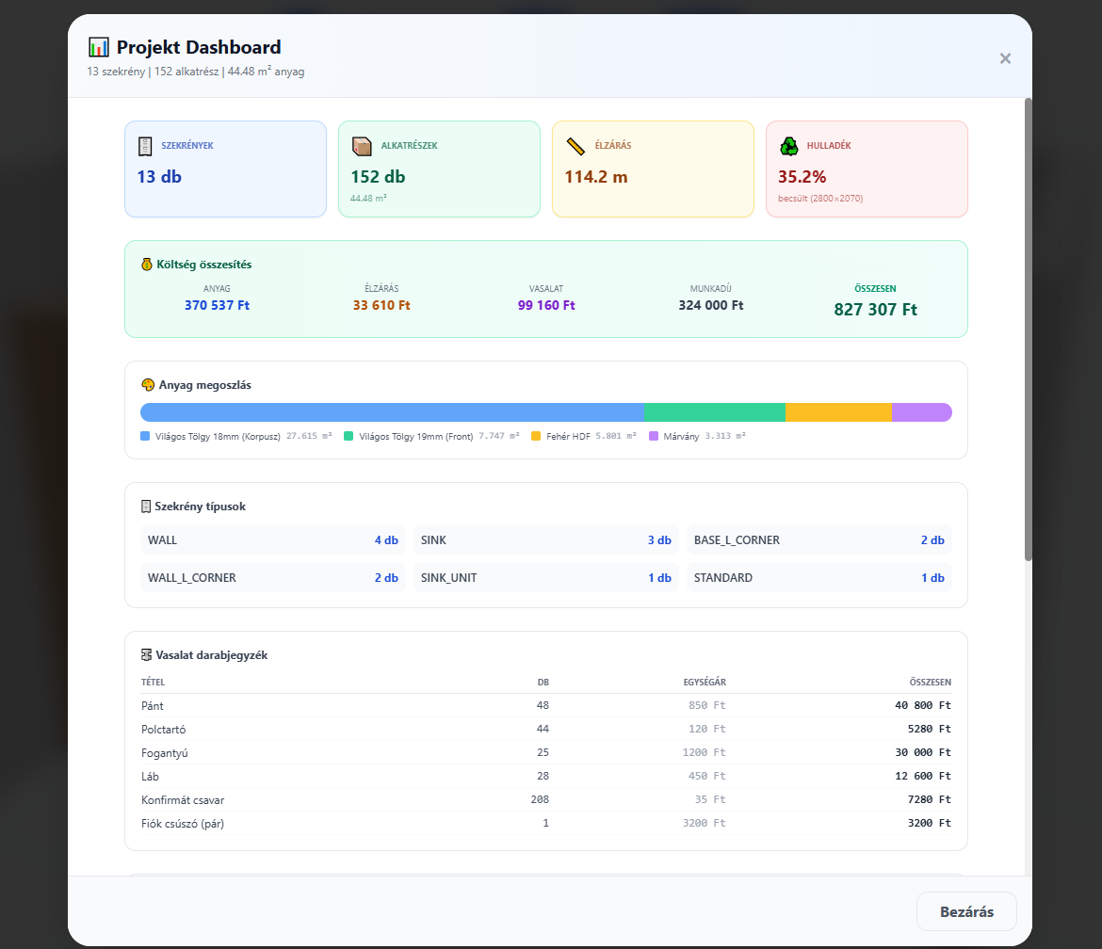
Task: Click the '13 db' cabinets count
Action: click(x=159, y=177)
